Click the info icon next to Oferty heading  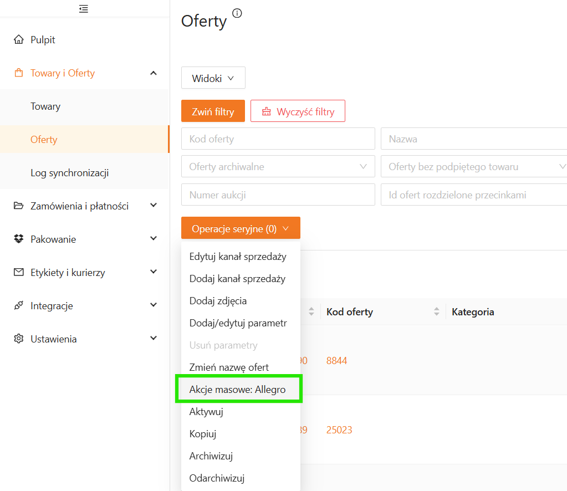coord(237,14)
